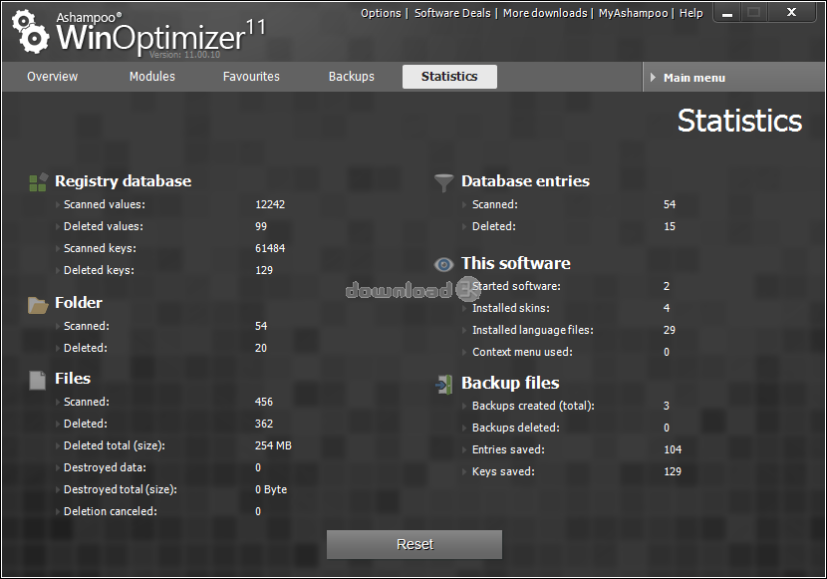Click the Destroyed total (size): label

pyautogui.click(x=121, y=489)
